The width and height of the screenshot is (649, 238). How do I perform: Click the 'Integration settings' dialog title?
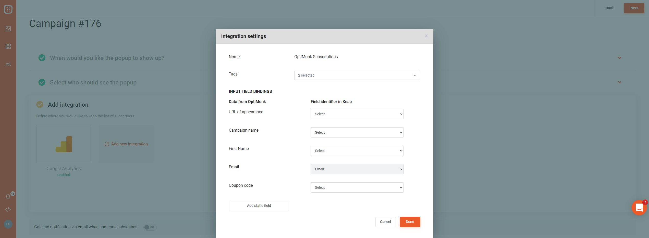pyautogui.click(x=243, y=36)
